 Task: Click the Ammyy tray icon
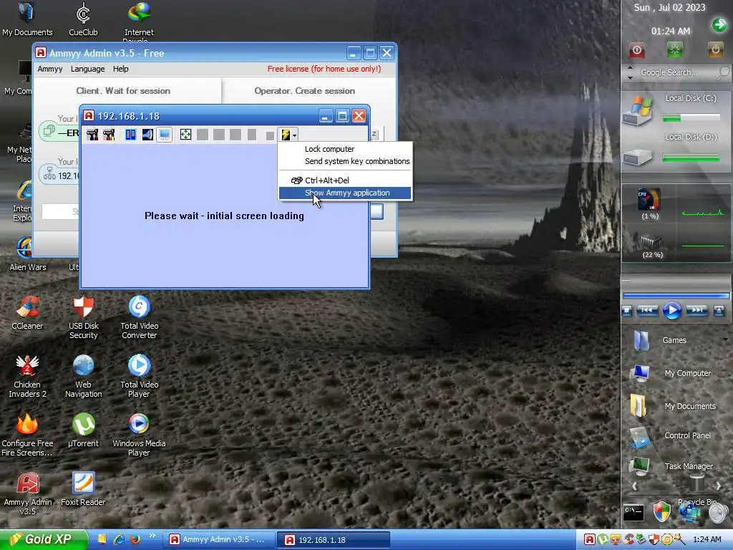(x=590, y=540)
